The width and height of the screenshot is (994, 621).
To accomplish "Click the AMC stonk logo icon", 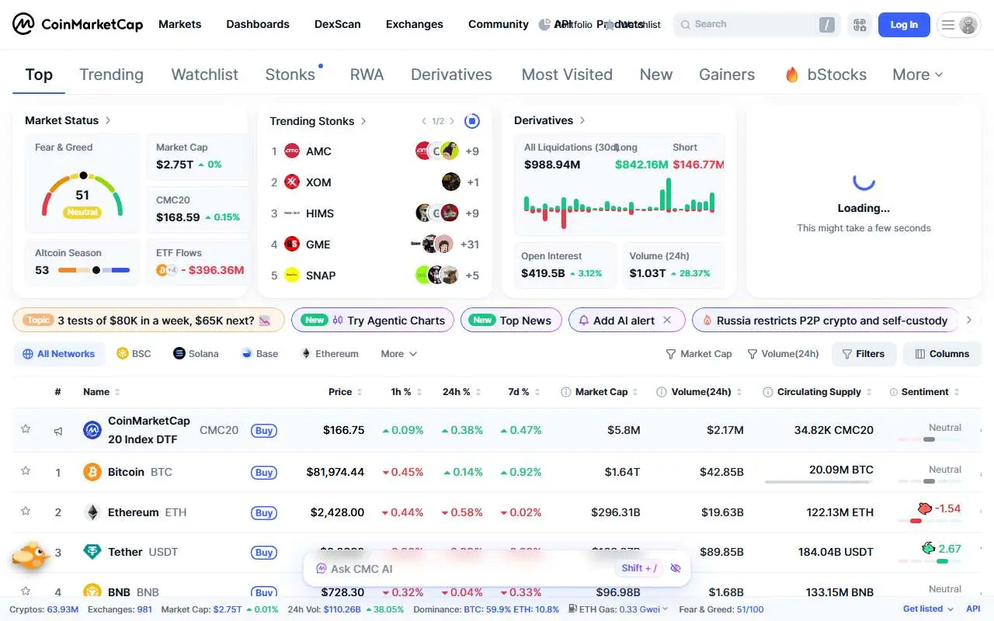I will 292,151.
